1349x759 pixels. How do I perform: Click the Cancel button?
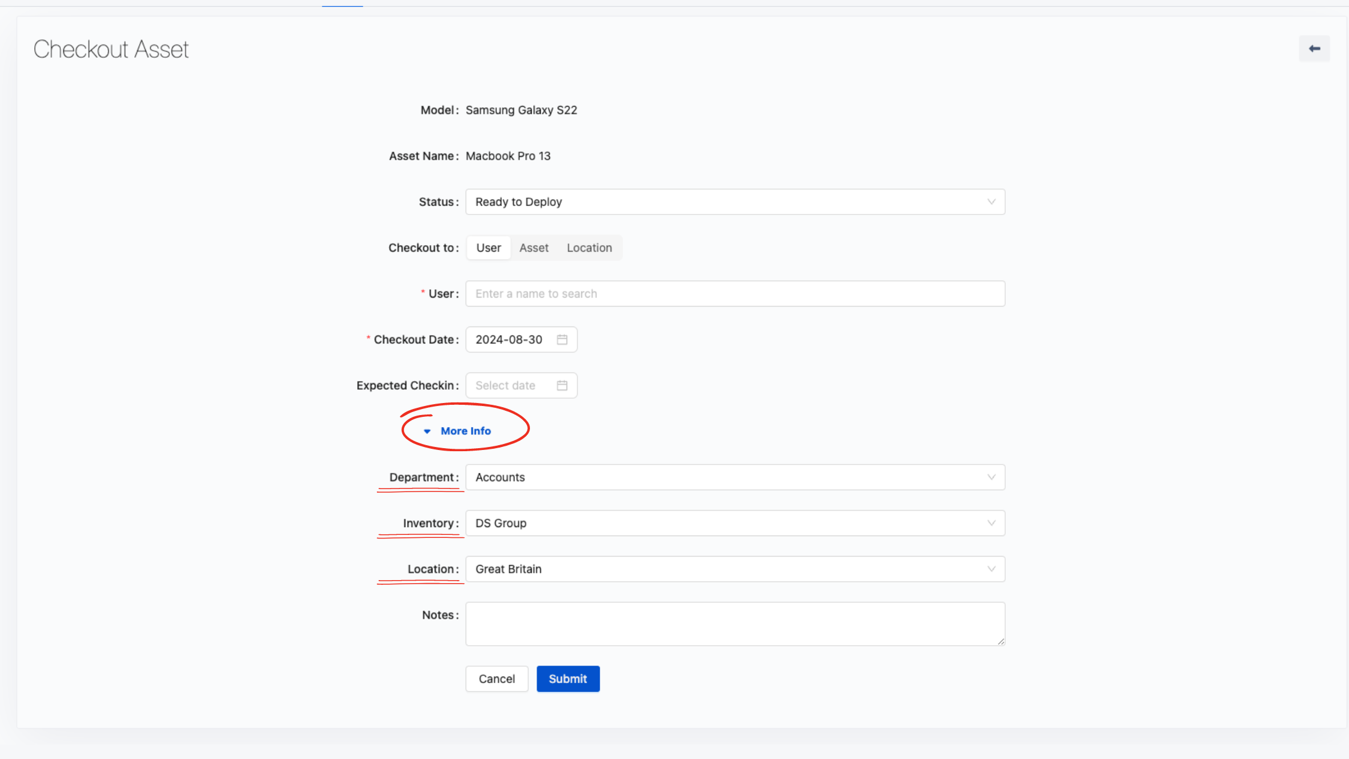pos(496,678)
